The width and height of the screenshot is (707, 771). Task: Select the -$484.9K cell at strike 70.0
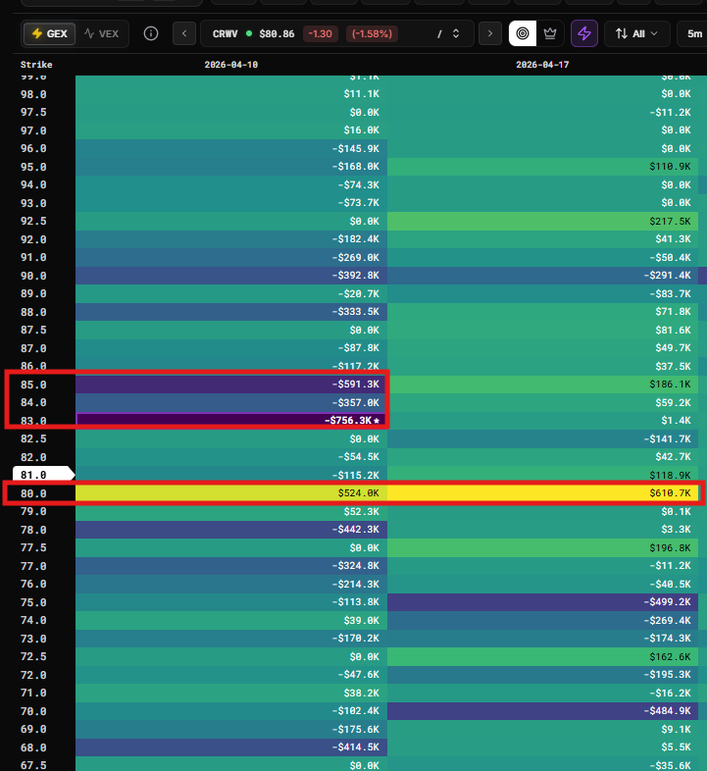(x=543, y=711)
